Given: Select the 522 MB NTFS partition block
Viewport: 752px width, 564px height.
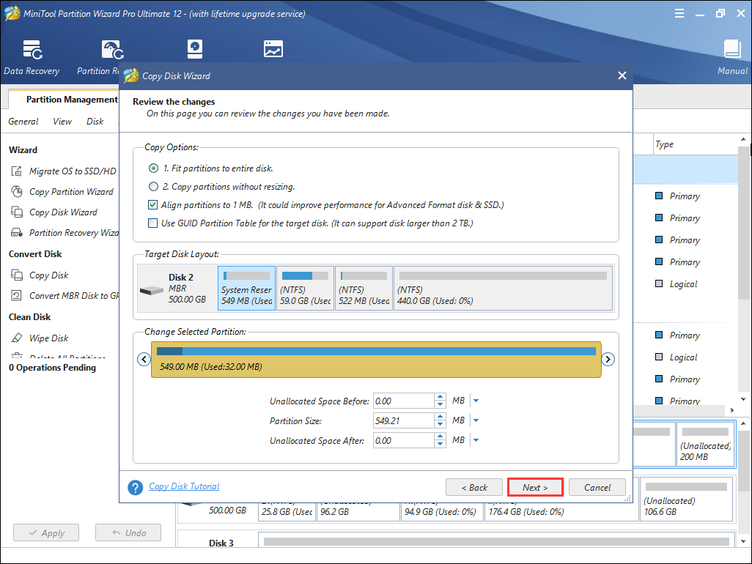Looking at the screenshot, I should pos(364,289).
